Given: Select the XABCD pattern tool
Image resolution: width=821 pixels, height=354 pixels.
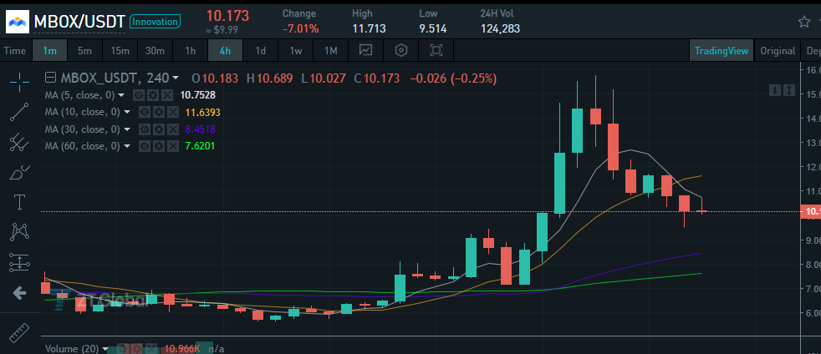Looking at the screenshot, I should 19,231.
